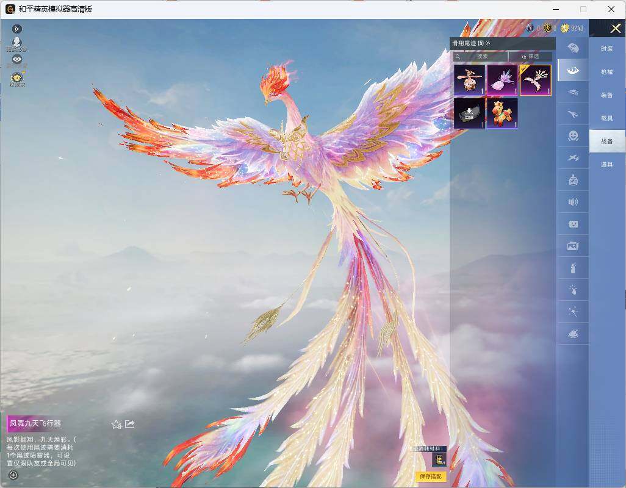Switch to the 载具 tab

point(607,118)
